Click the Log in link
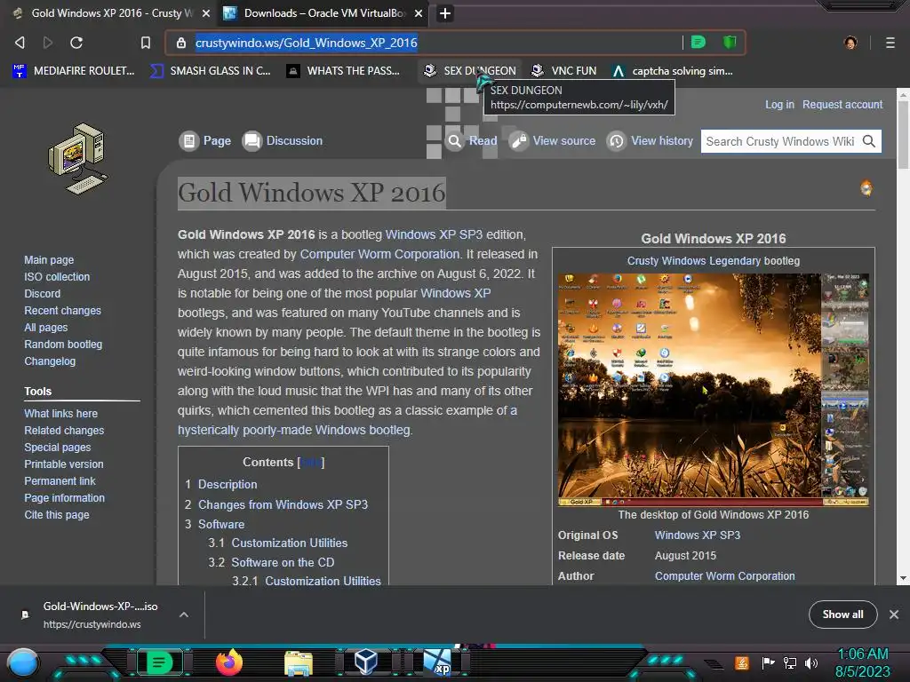Screen dimensions: 910x682 (x=779, y=105)
